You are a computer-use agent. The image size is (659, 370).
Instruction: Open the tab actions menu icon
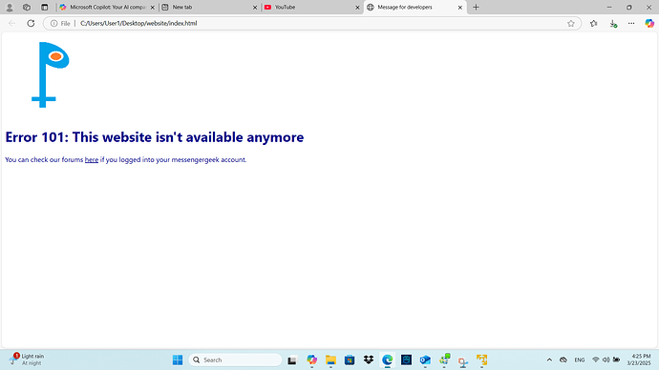pos(45,7)
